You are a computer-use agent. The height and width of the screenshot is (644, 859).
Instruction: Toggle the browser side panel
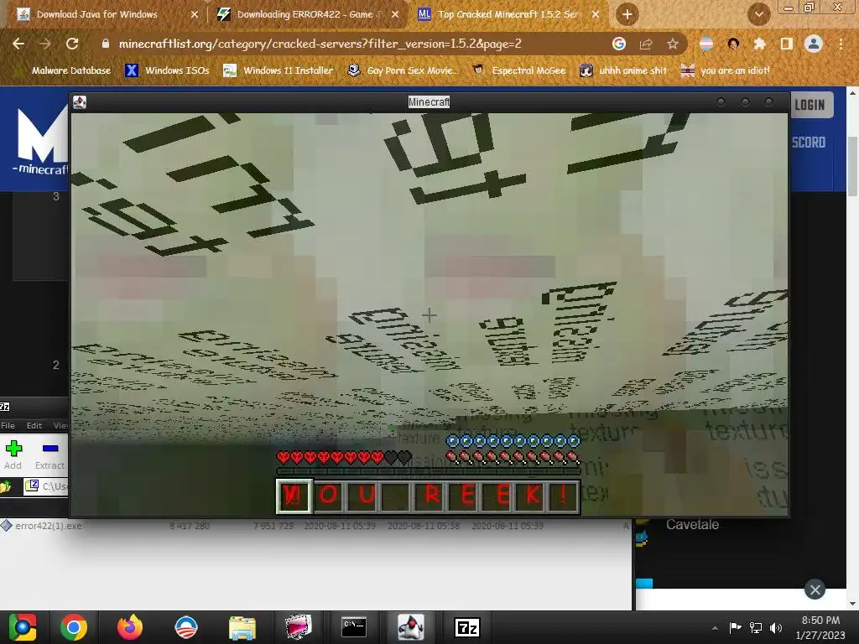[787, 44]
